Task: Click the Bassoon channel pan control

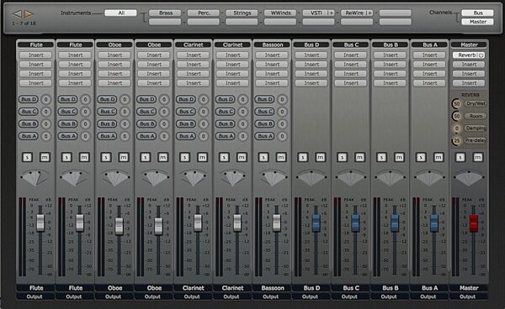Action: (x=273, y=178)
